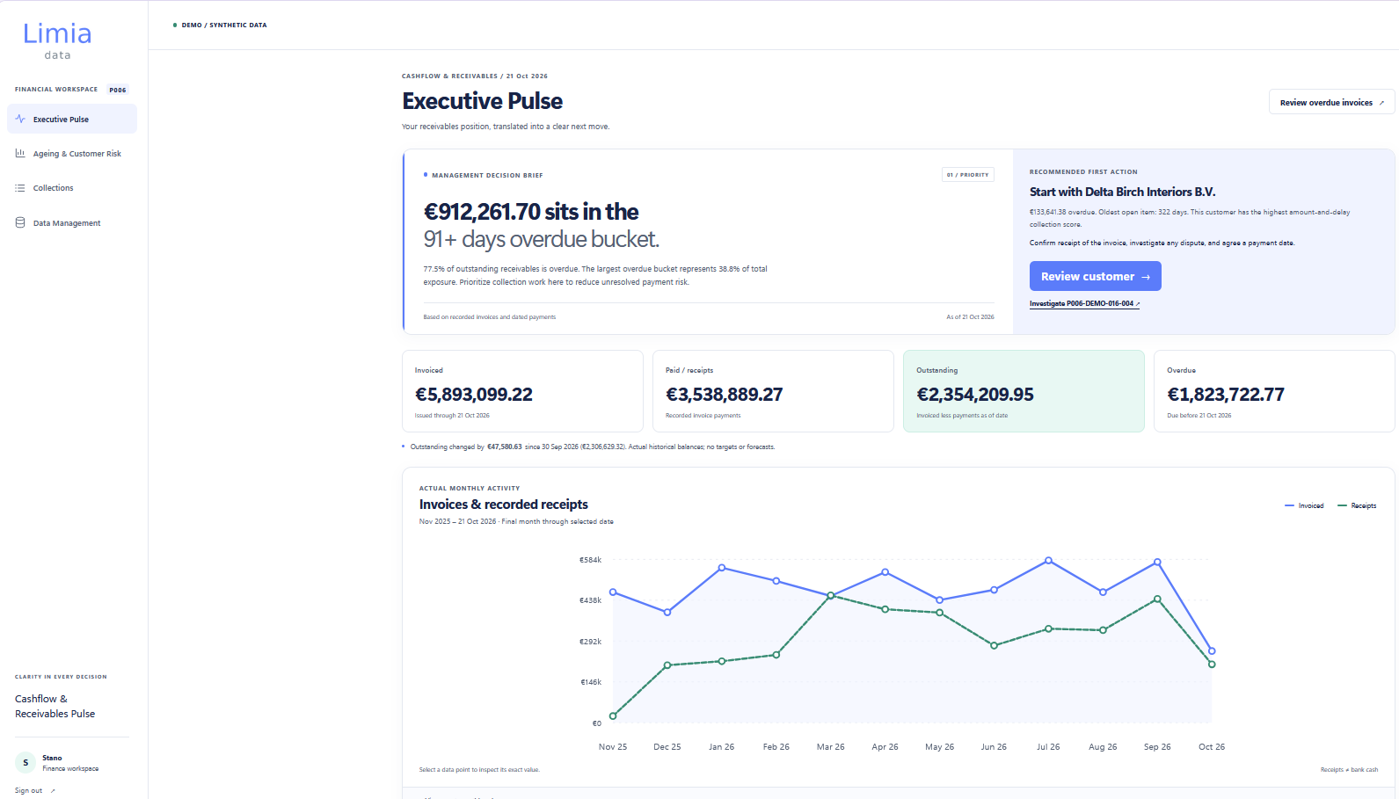Click the P006 workspace badge
Viewport: 1399px width, 799px height.
click(x=118, y=90)
